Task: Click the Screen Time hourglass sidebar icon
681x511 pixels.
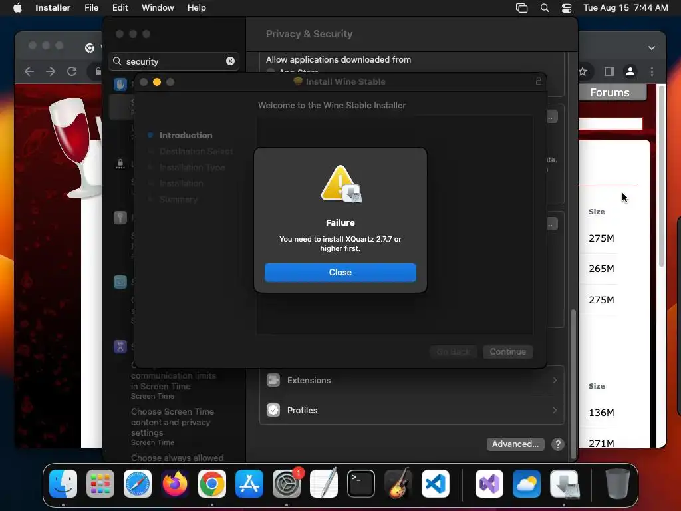Action: [120, 346]
